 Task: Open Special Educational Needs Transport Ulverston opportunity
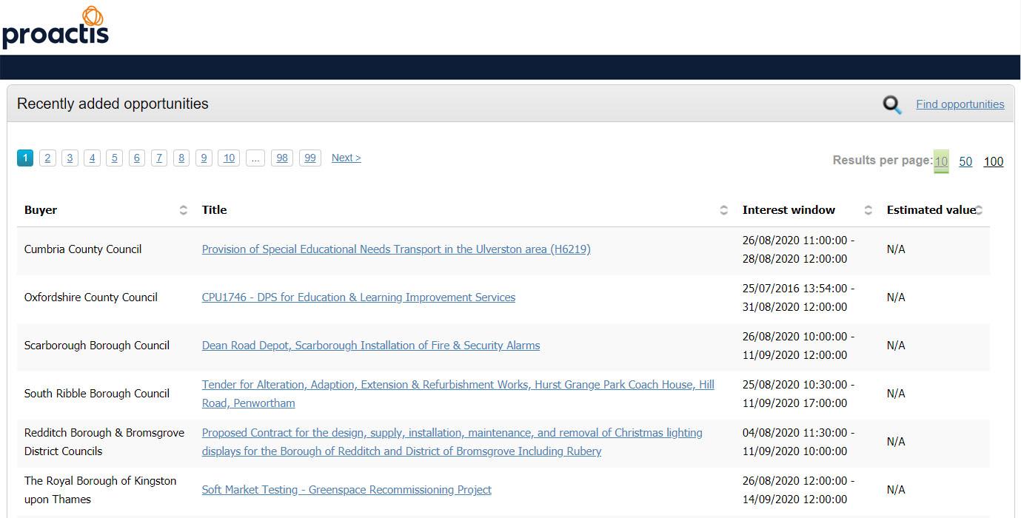point(396,249)
